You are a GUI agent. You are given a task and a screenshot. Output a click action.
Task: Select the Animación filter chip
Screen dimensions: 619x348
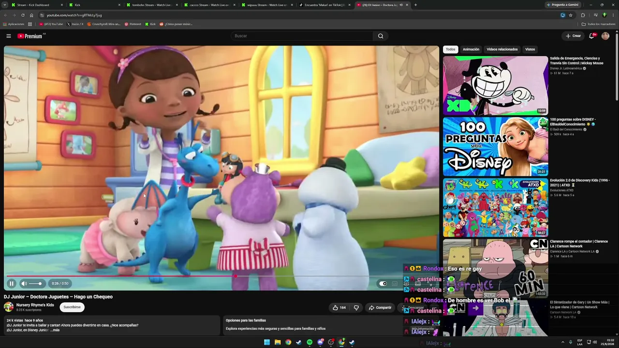tap(471, 49)
